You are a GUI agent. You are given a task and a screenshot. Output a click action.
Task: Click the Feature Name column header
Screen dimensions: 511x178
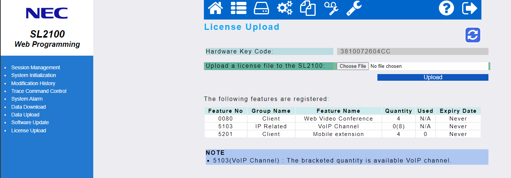click(x=339, y=111)
